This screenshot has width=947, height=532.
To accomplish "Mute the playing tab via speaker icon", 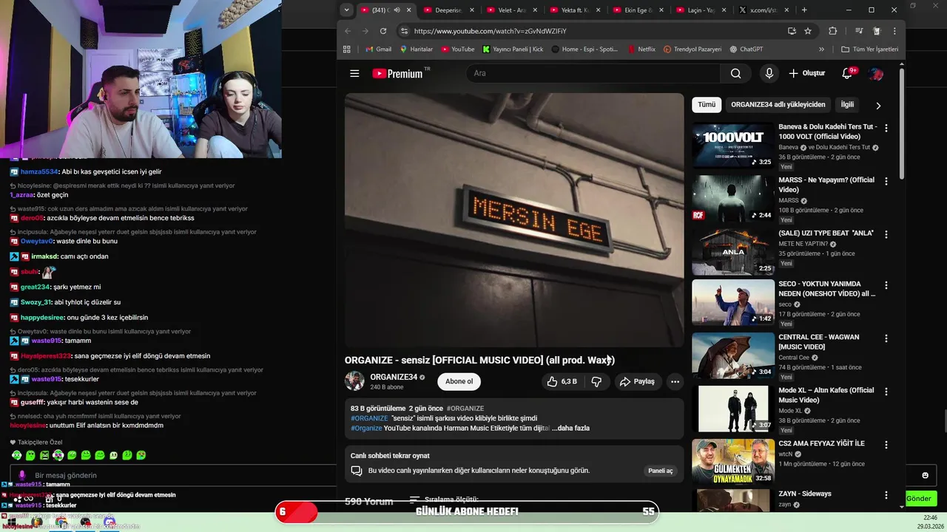I will coord(397,10).
